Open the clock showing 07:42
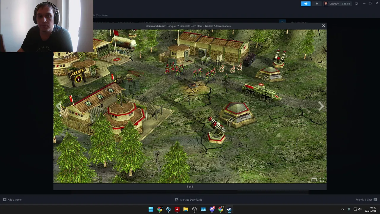The width and height of the screenshot is (380, 214). point(370,209)
